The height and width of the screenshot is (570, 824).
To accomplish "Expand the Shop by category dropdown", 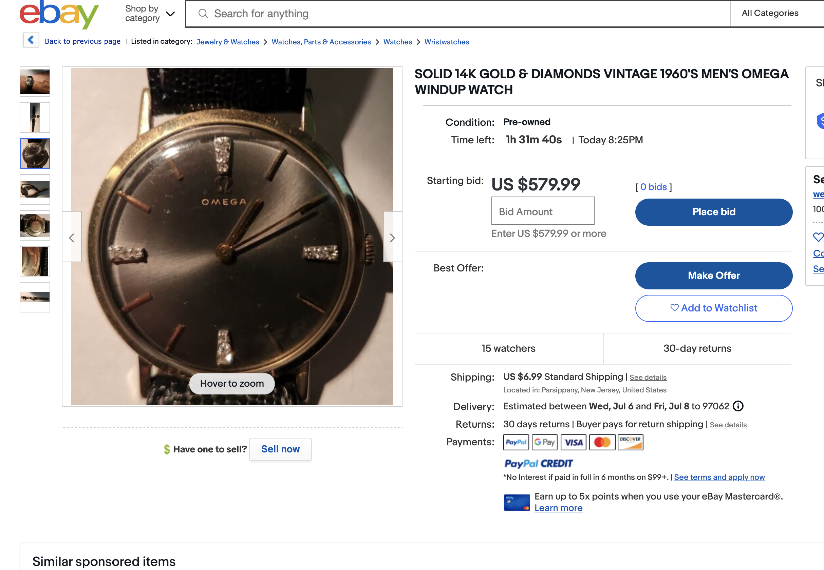I will pos(150,14).
